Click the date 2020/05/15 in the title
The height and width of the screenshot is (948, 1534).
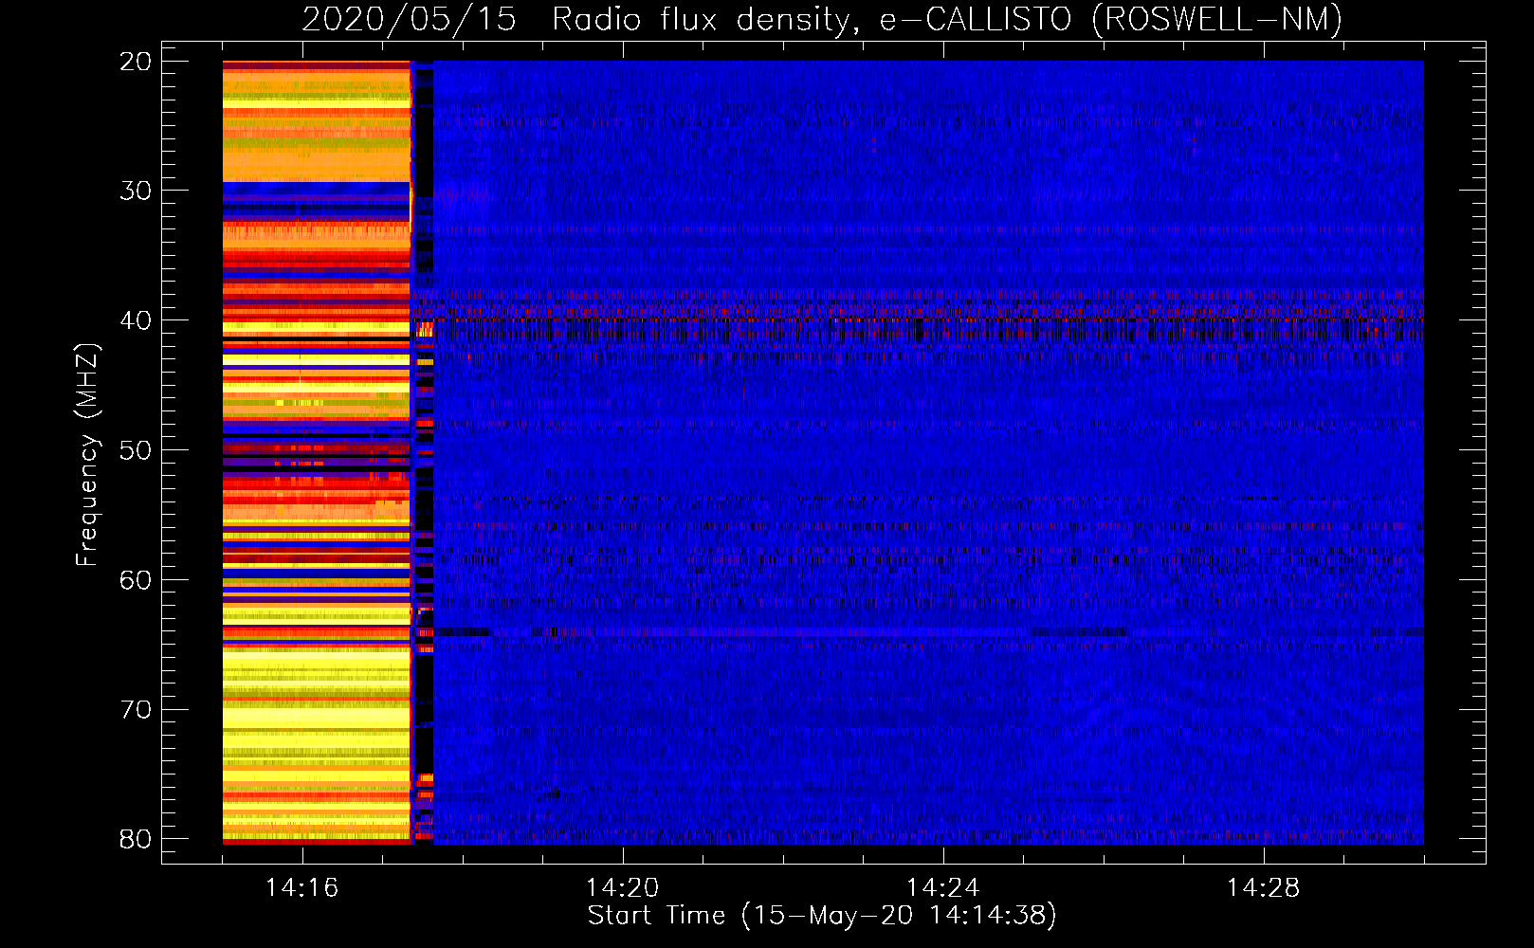point(410,20)
